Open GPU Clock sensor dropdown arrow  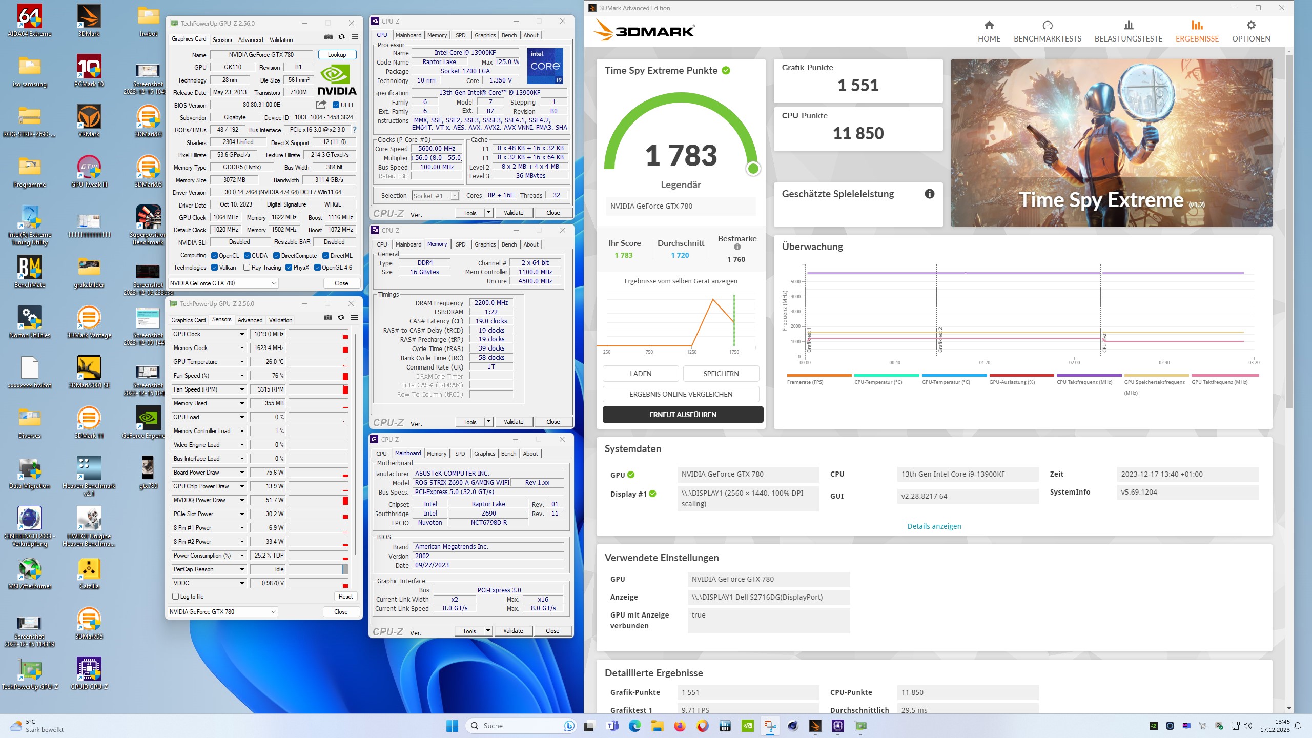(x=242, y=334)
